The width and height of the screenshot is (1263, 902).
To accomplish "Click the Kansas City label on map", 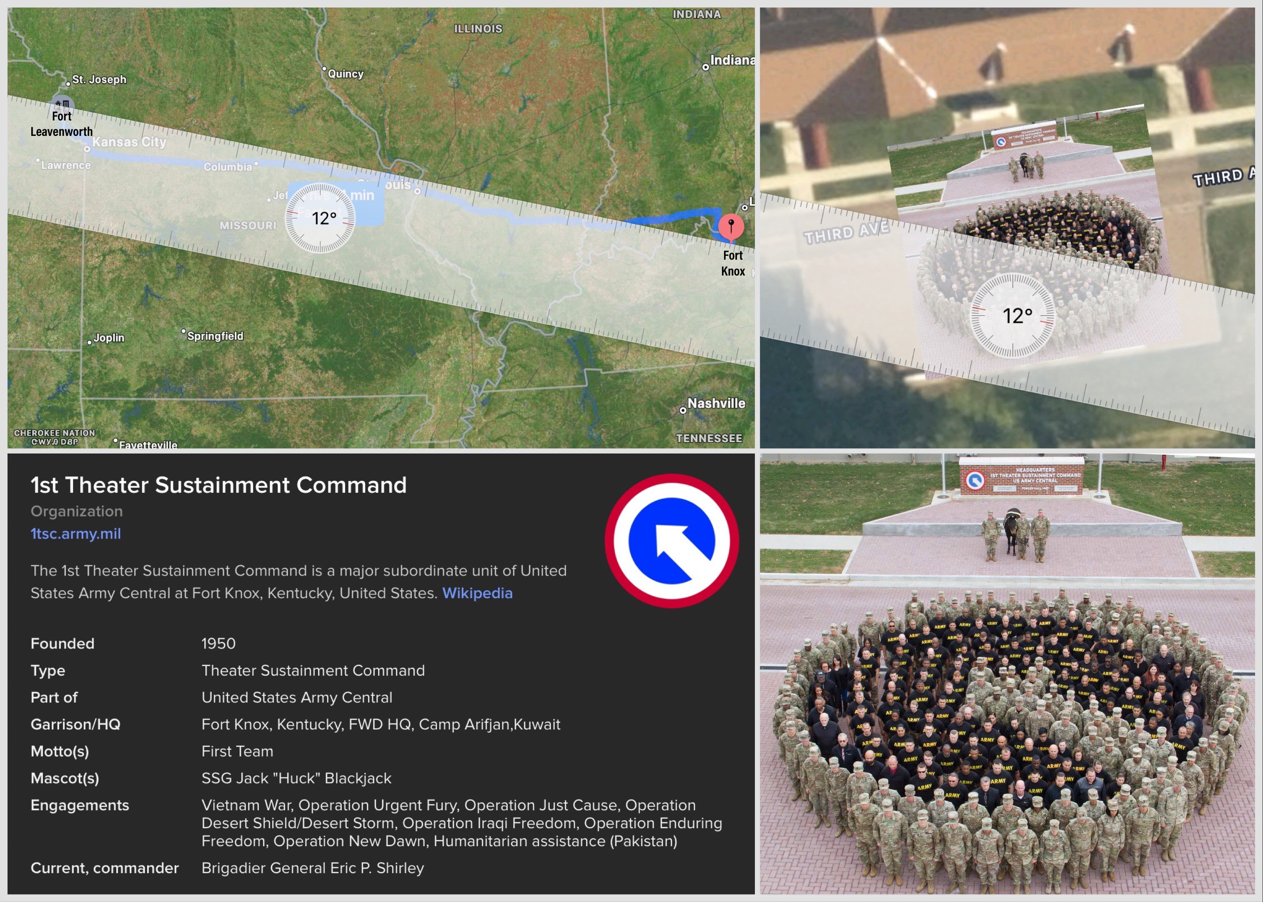I will point(129,142).
